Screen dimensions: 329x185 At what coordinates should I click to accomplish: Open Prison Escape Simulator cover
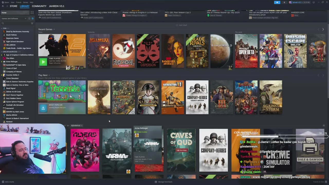pos(295,51)
